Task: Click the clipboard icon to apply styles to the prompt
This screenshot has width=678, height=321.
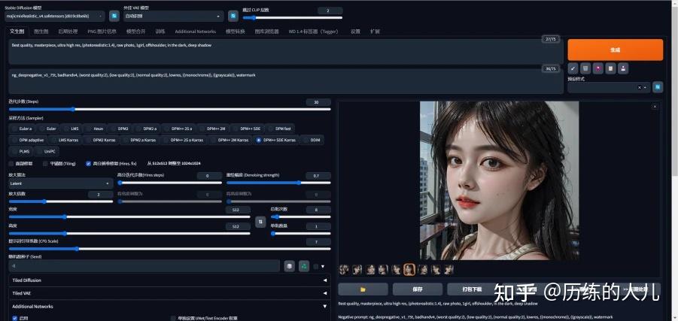Action: (x=610, y=68)
